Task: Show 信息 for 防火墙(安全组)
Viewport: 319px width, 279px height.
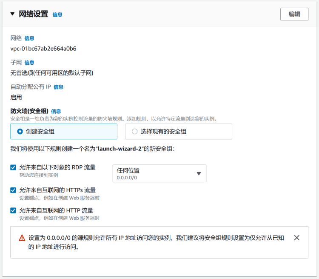Action: (x=56, y=111)
